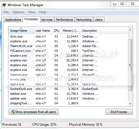The image size is (139, 129).
Task: Switch to the Services tab
Action: (47, 20)
